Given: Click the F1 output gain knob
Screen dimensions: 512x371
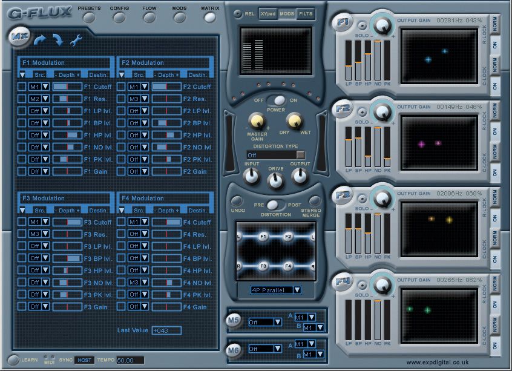Looking at the screenshot, I should click(382, 26).
